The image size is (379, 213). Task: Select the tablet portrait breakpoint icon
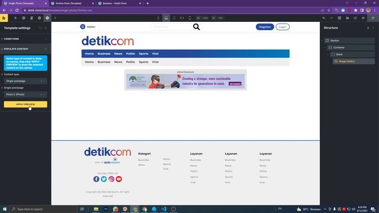click(174, 18)
